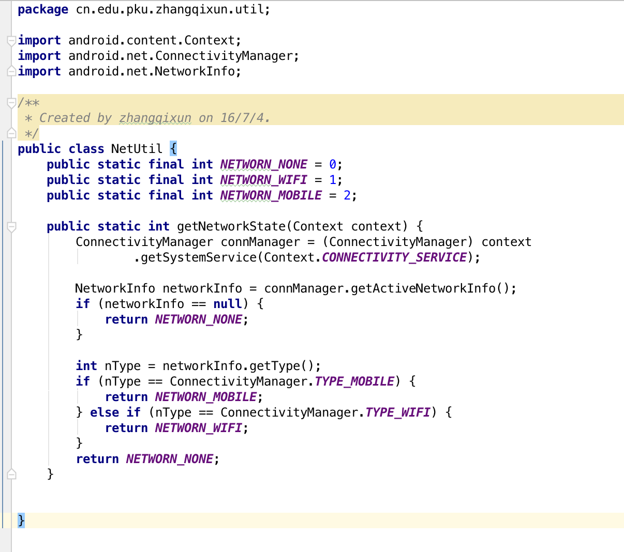Place the cursor on the NetUtil class name
The height and width of the screenshot is (552, 624).
[137, 149]
